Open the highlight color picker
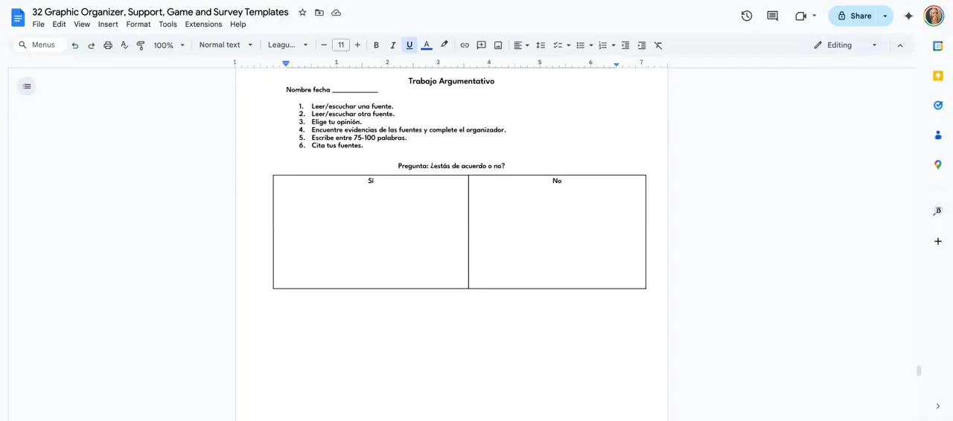 tap(444, 45)
